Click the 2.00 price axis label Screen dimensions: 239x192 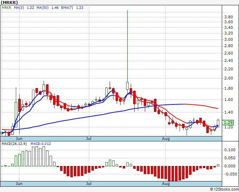(229, 78)
